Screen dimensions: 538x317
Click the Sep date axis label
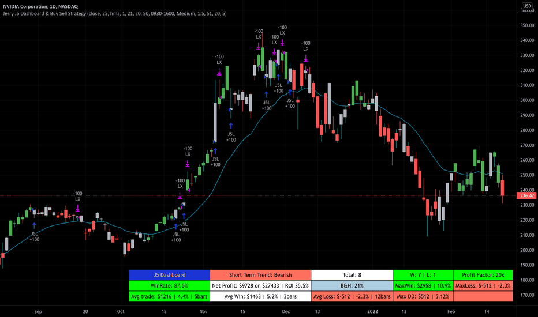(x=38, y=311)
